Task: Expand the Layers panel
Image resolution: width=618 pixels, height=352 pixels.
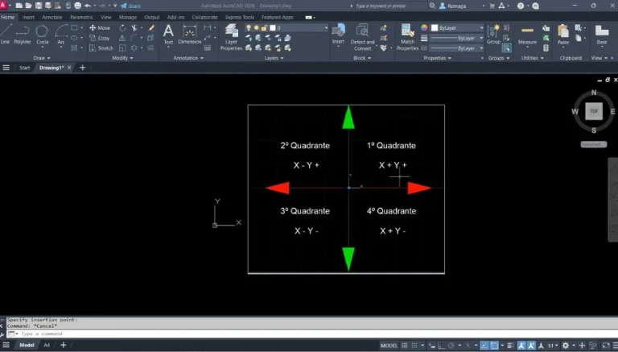Action: click(x=274, y=58)
